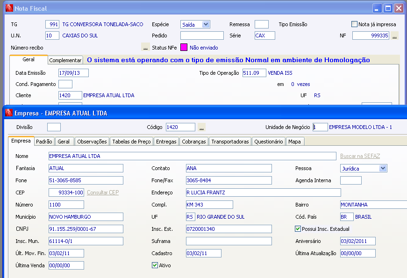Click Compl. field KM 343

(x=209, y=205)
